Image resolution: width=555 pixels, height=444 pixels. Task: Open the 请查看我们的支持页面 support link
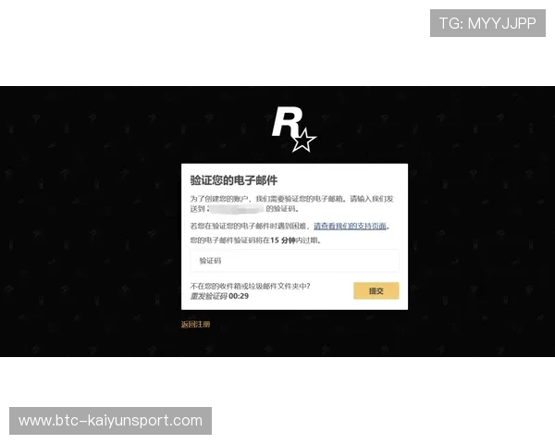(x=350, y=226)
